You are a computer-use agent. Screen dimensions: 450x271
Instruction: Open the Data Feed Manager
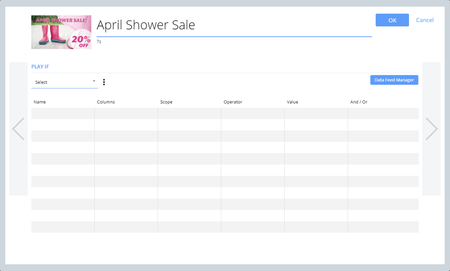click(x=394, y=80)
